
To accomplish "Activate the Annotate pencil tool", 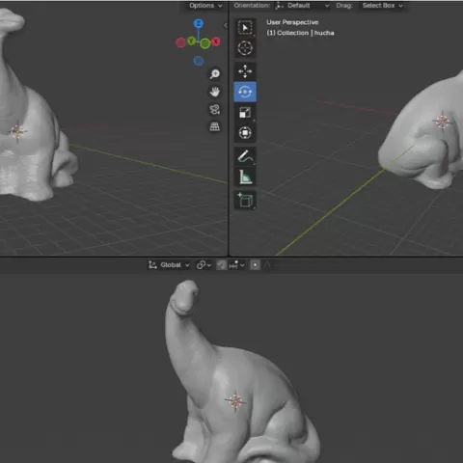I will pyautogui.click(x=245, y=156).
